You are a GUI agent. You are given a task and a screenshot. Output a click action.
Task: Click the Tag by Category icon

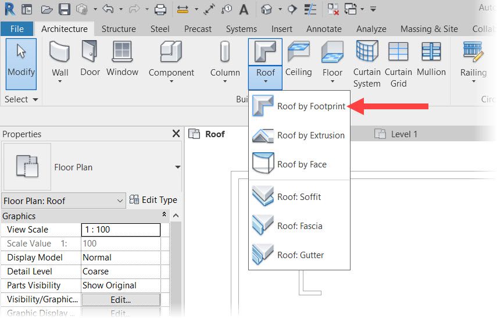[x=227, y=9]
